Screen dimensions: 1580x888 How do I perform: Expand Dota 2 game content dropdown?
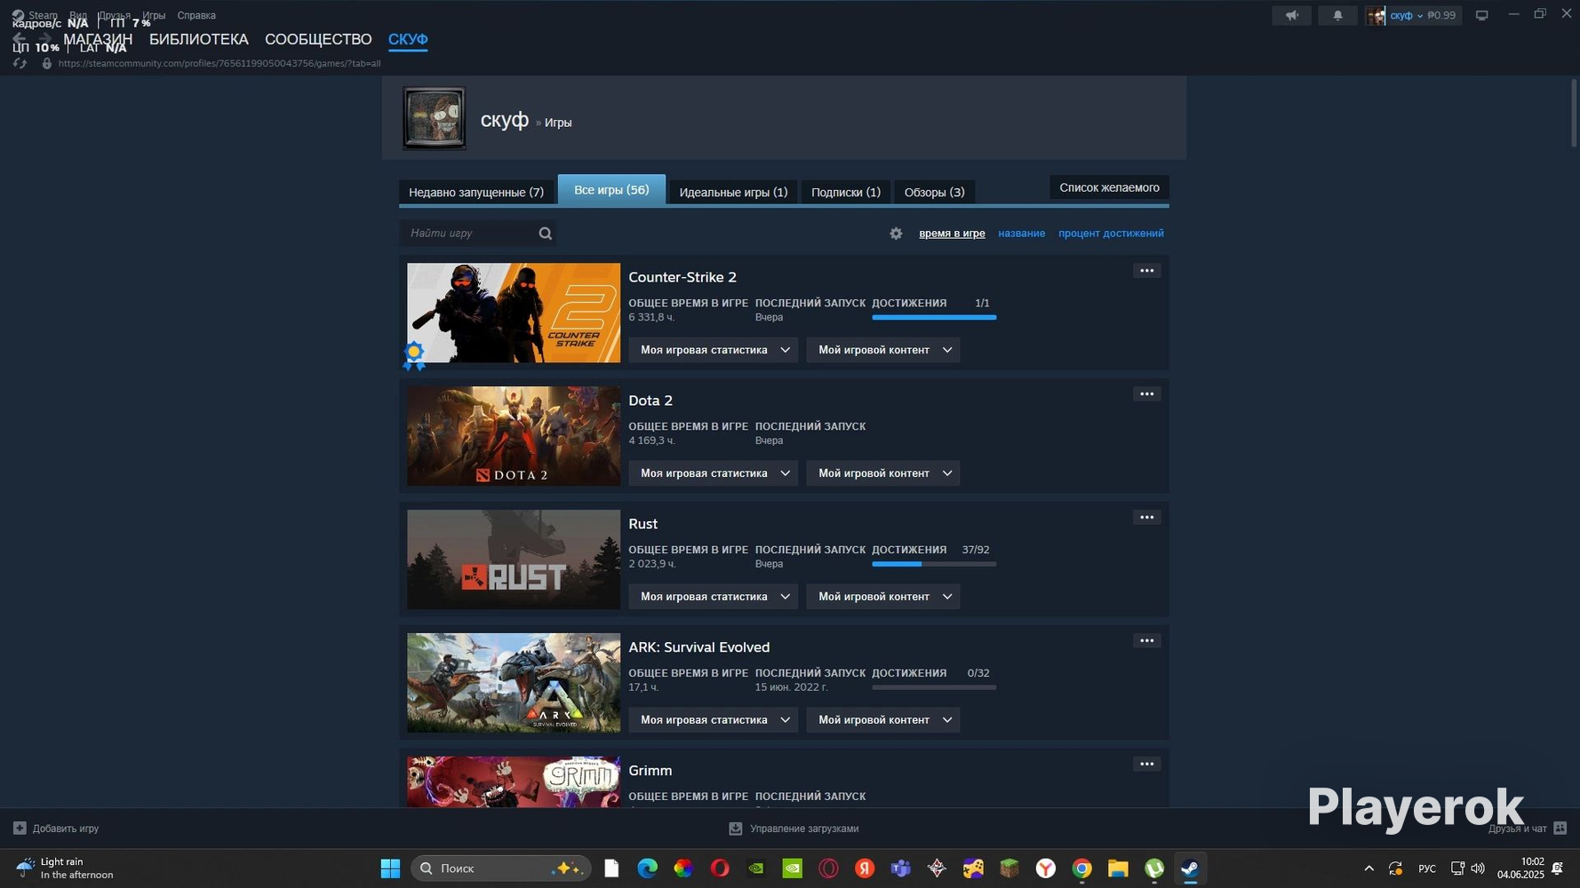883,473
